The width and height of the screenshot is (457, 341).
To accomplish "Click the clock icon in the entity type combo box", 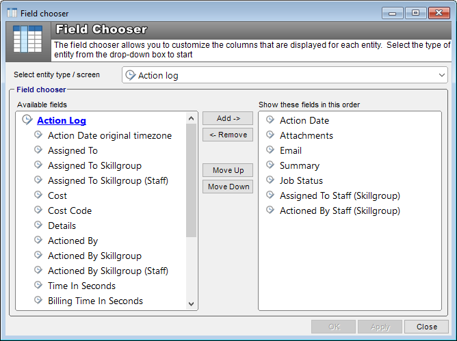I will [131, 75].
